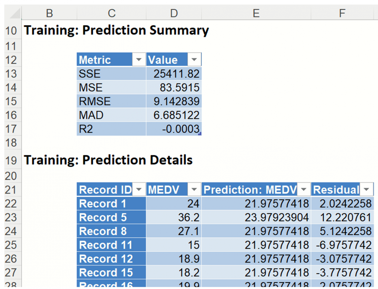This screenshot has width=378, height=289.
Task: Select the RMSE metric label cell
Action: point(111,101)
